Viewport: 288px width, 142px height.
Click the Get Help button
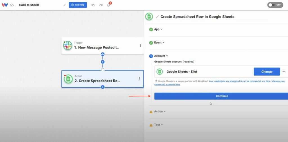pyautogui.click(x=78, y=5)
